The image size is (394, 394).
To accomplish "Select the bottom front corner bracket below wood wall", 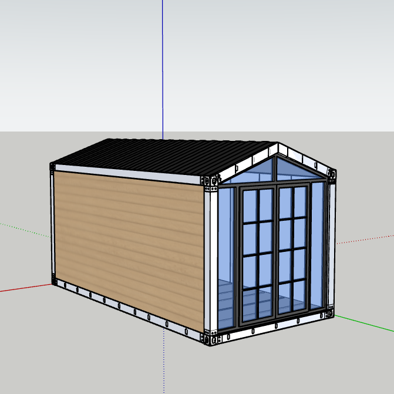I will click(207, 338).
